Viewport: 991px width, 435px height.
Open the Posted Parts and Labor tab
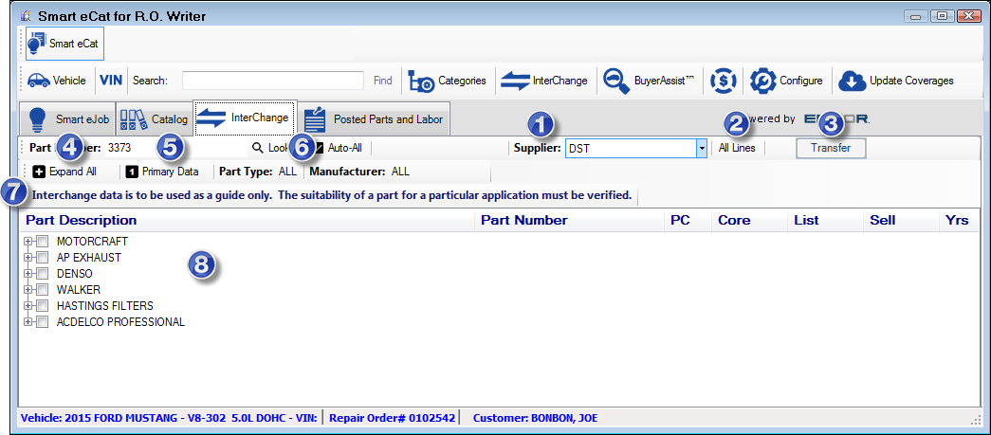coord(374,118)
